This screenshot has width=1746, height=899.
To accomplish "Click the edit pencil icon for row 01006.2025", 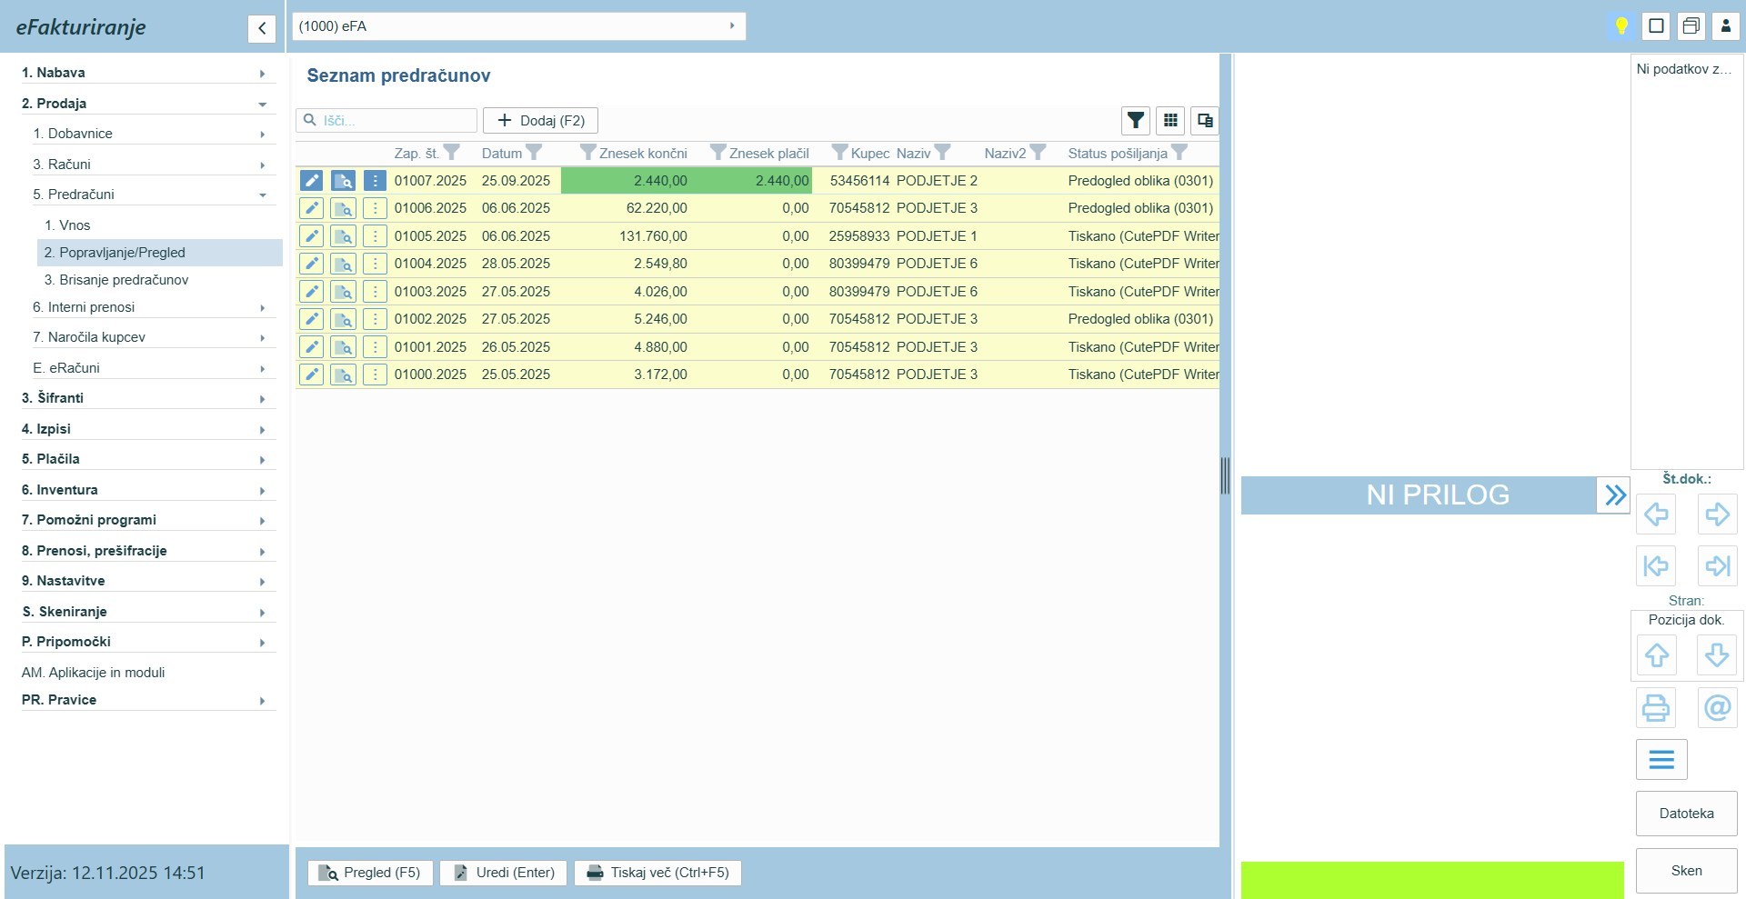I will pyautogui.click(x=311, y=208).
